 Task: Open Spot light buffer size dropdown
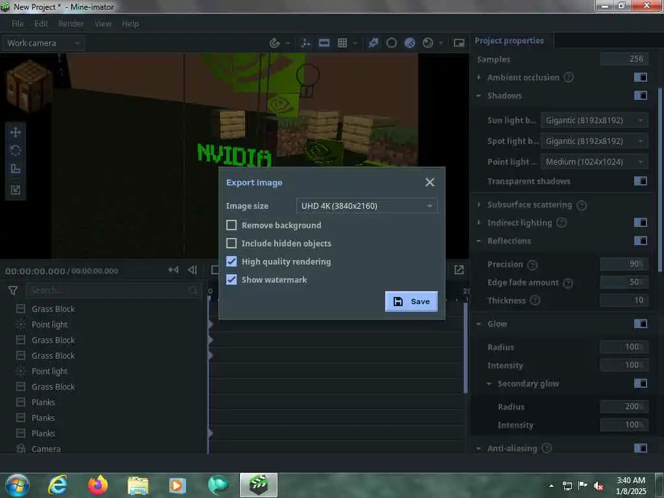[595, 141]
